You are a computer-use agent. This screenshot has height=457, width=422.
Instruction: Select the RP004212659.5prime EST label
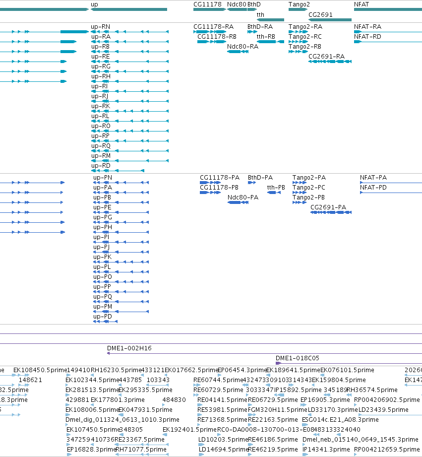pyautogui.click(x=387, y=450)
